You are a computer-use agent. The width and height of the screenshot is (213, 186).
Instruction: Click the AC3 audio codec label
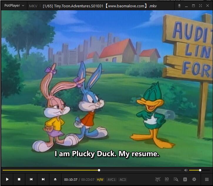[x=123, y=180]
